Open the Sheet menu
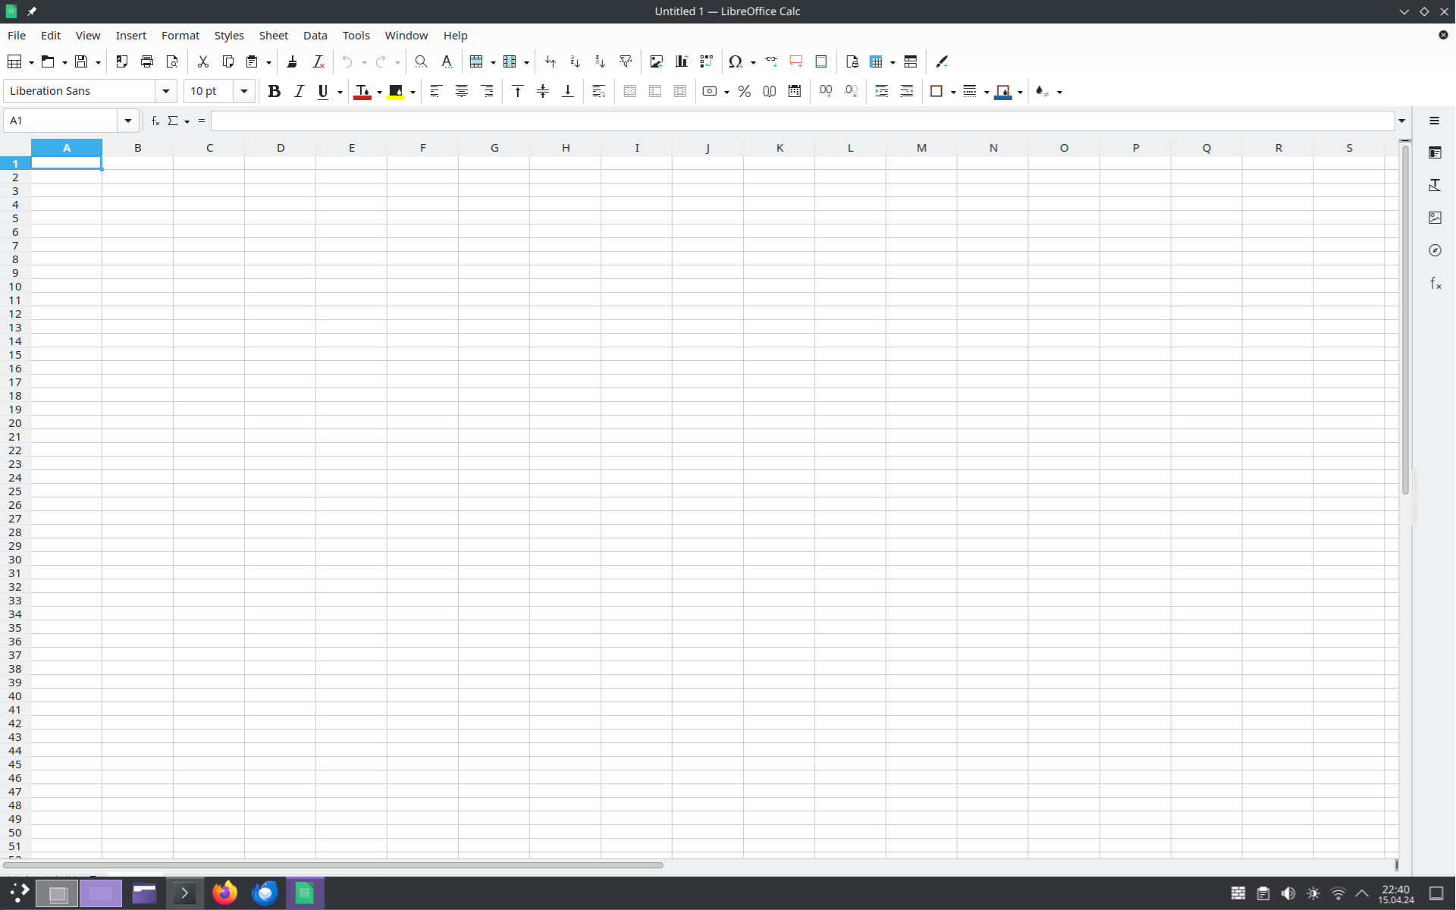This screenshot has height=910, width=1456. coord(273,36)
